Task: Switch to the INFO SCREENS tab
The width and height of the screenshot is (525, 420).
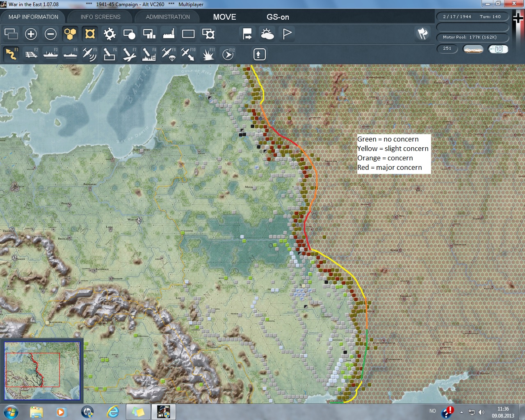Action: tap(100, 17)
